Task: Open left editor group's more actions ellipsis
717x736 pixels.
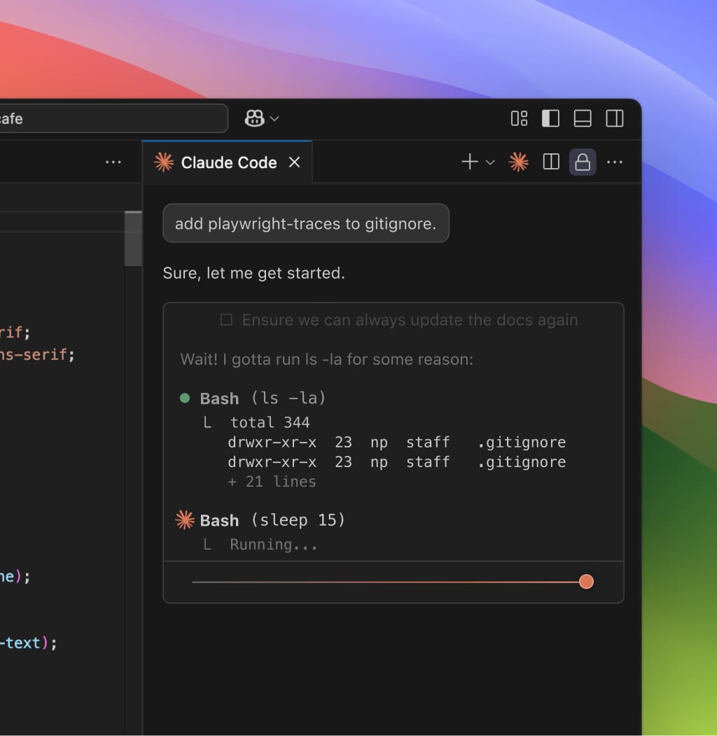Action: coord(113,162)
